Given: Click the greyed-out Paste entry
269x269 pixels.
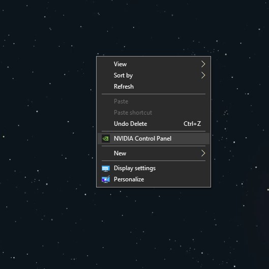Looking at the screenshot, I should [154, 101].
